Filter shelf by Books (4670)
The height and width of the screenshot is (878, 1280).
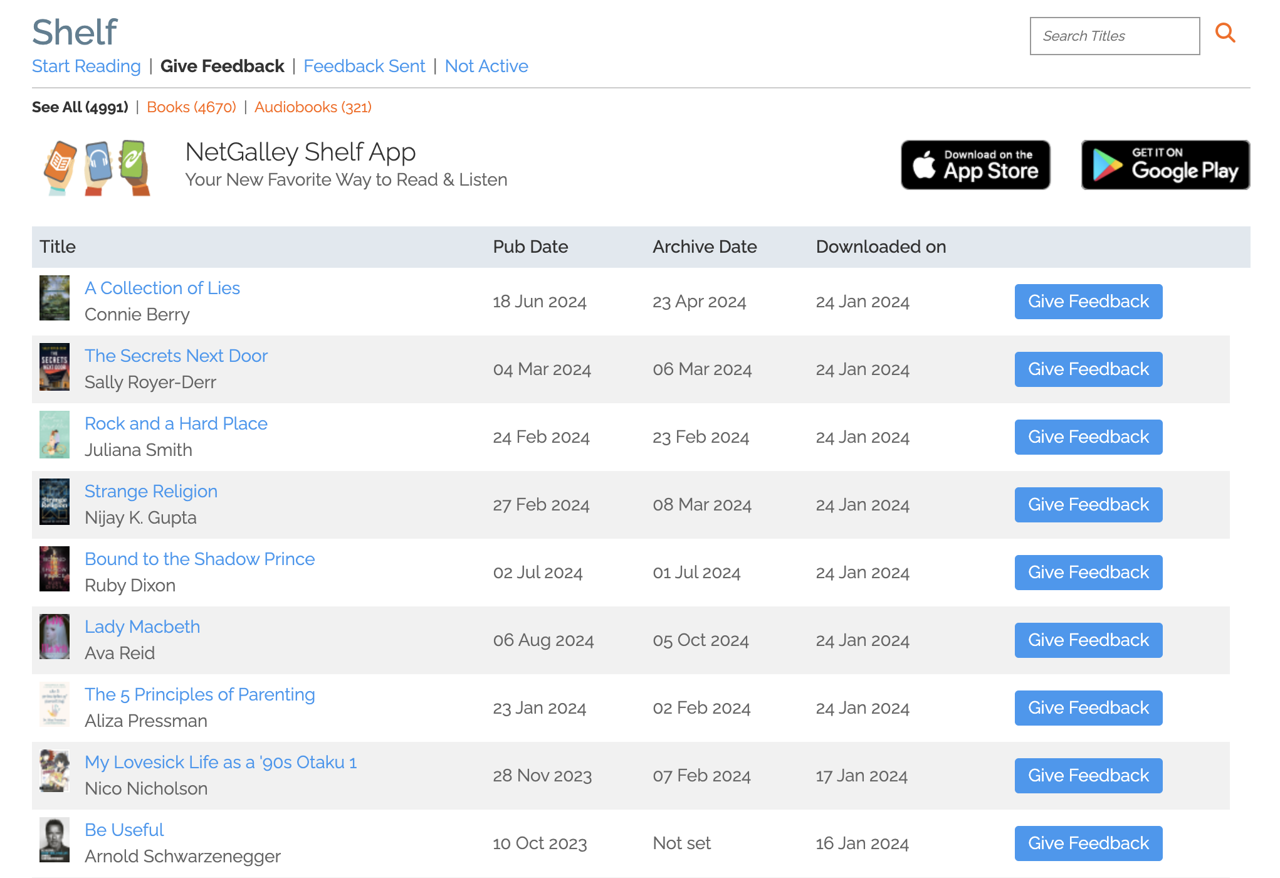(191, 107)
